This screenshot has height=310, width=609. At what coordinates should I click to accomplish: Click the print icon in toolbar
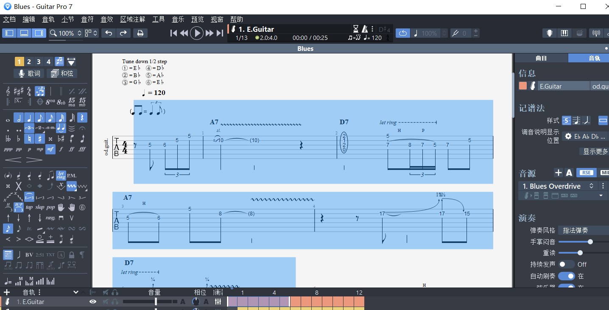pyautogui.click(x=140, y=33)
